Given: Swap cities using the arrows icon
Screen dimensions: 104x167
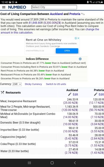Looking at the screenshot, I should click(83, 14).
